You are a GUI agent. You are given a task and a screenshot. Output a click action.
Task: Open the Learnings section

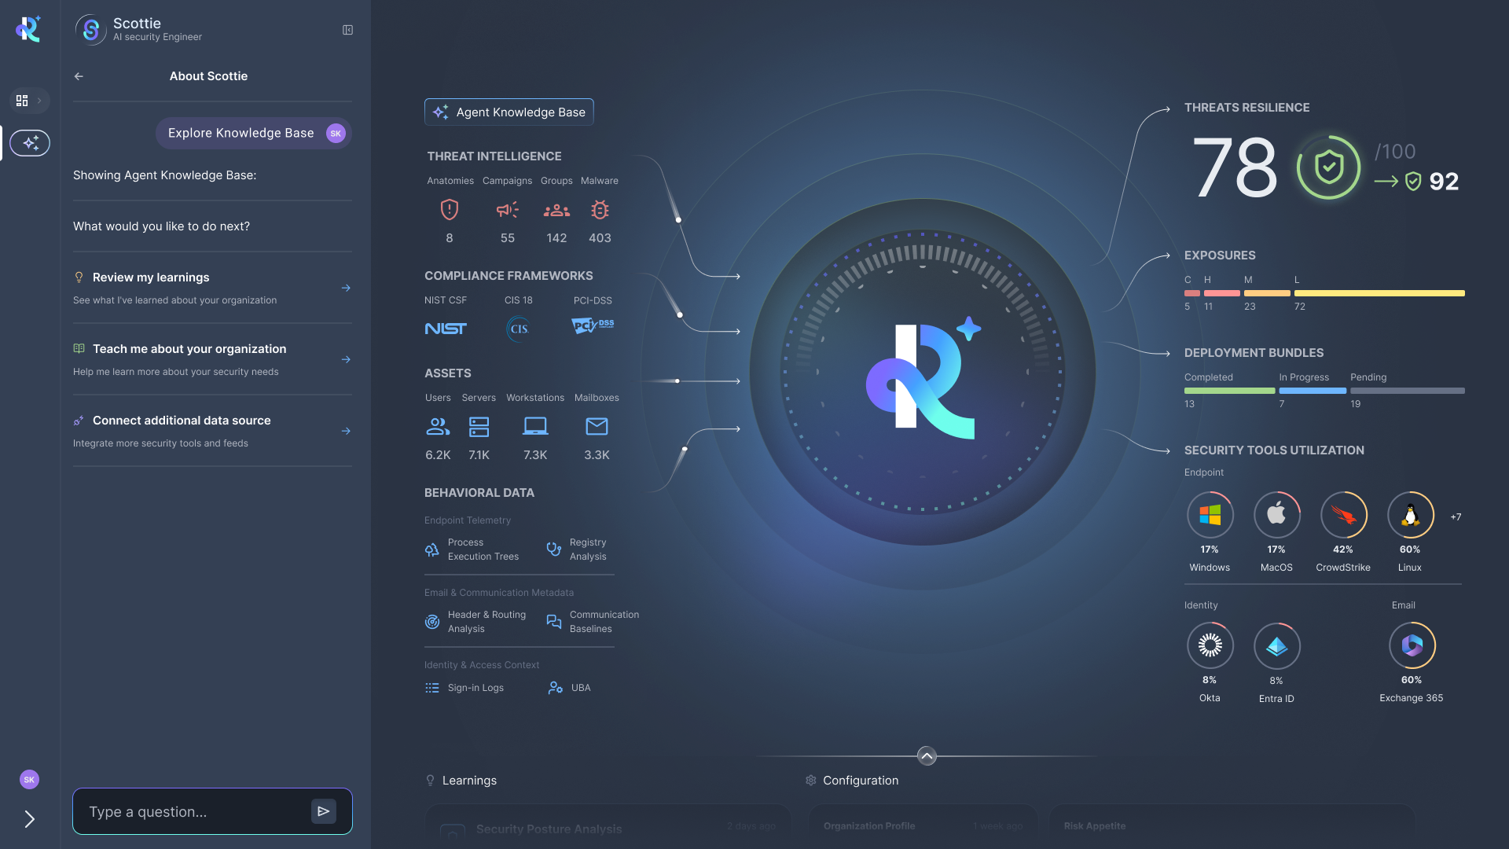point(461,781)
